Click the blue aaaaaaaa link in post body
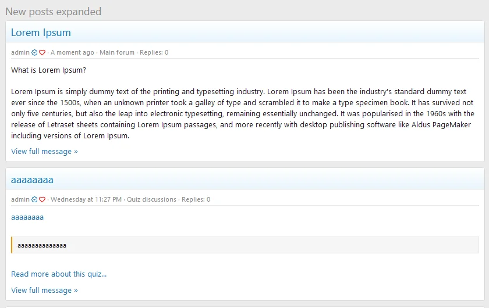The height and width of the screenshot is (308, 489). point(27,217)
